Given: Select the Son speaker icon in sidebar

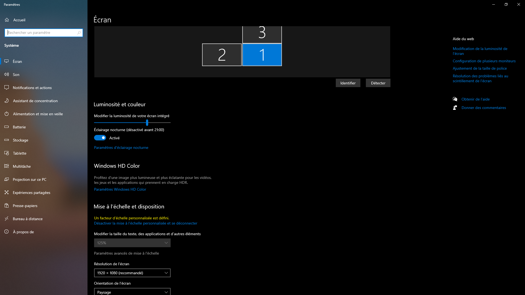Looking at the screenshot, I should [7, 74].
